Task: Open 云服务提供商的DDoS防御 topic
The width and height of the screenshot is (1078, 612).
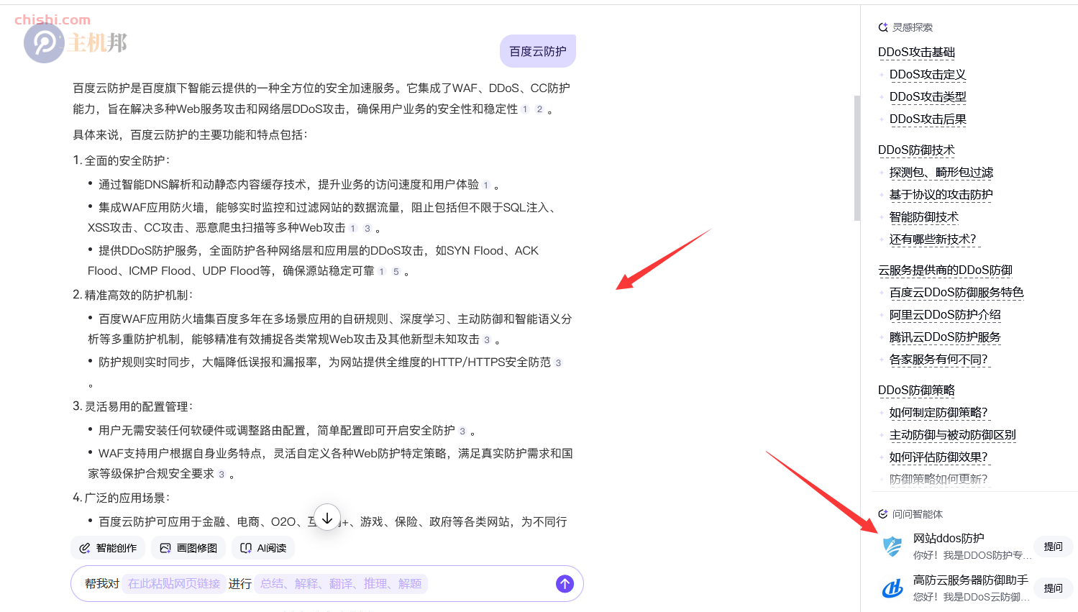Action: [945, 270]
